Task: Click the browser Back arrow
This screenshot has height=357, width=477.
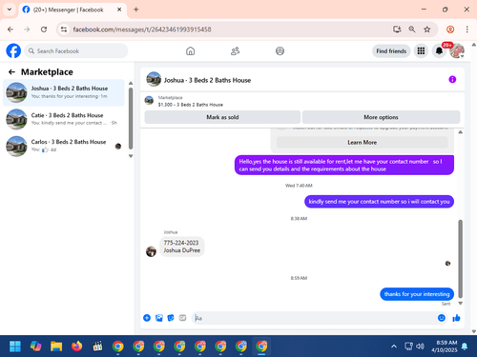Action: tap(10, 30)
